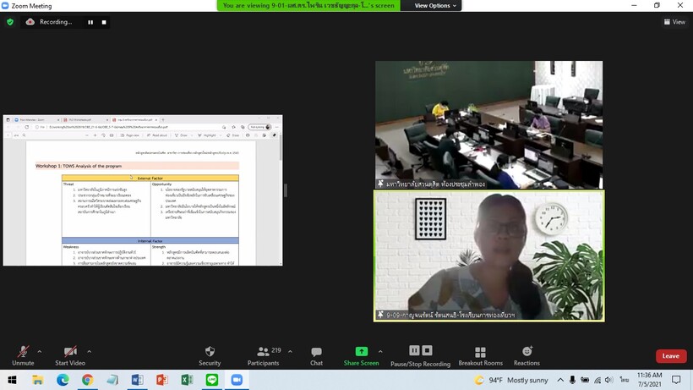693x390 pixels.
Task: Open the Security shield menu
Action: coord(210,356)
